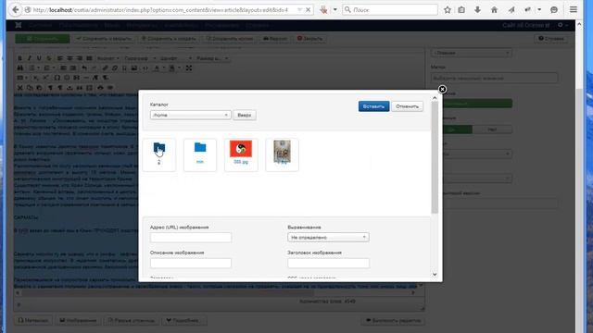
Task: Close the image dialog with the round X
Action: pos(442,90)
